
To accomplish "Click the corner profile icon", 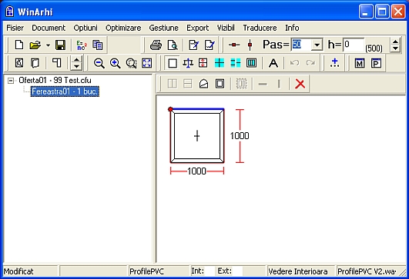I will pos(56,63).
